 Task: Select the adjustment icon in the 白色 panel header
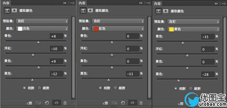(x=7, y=11)
